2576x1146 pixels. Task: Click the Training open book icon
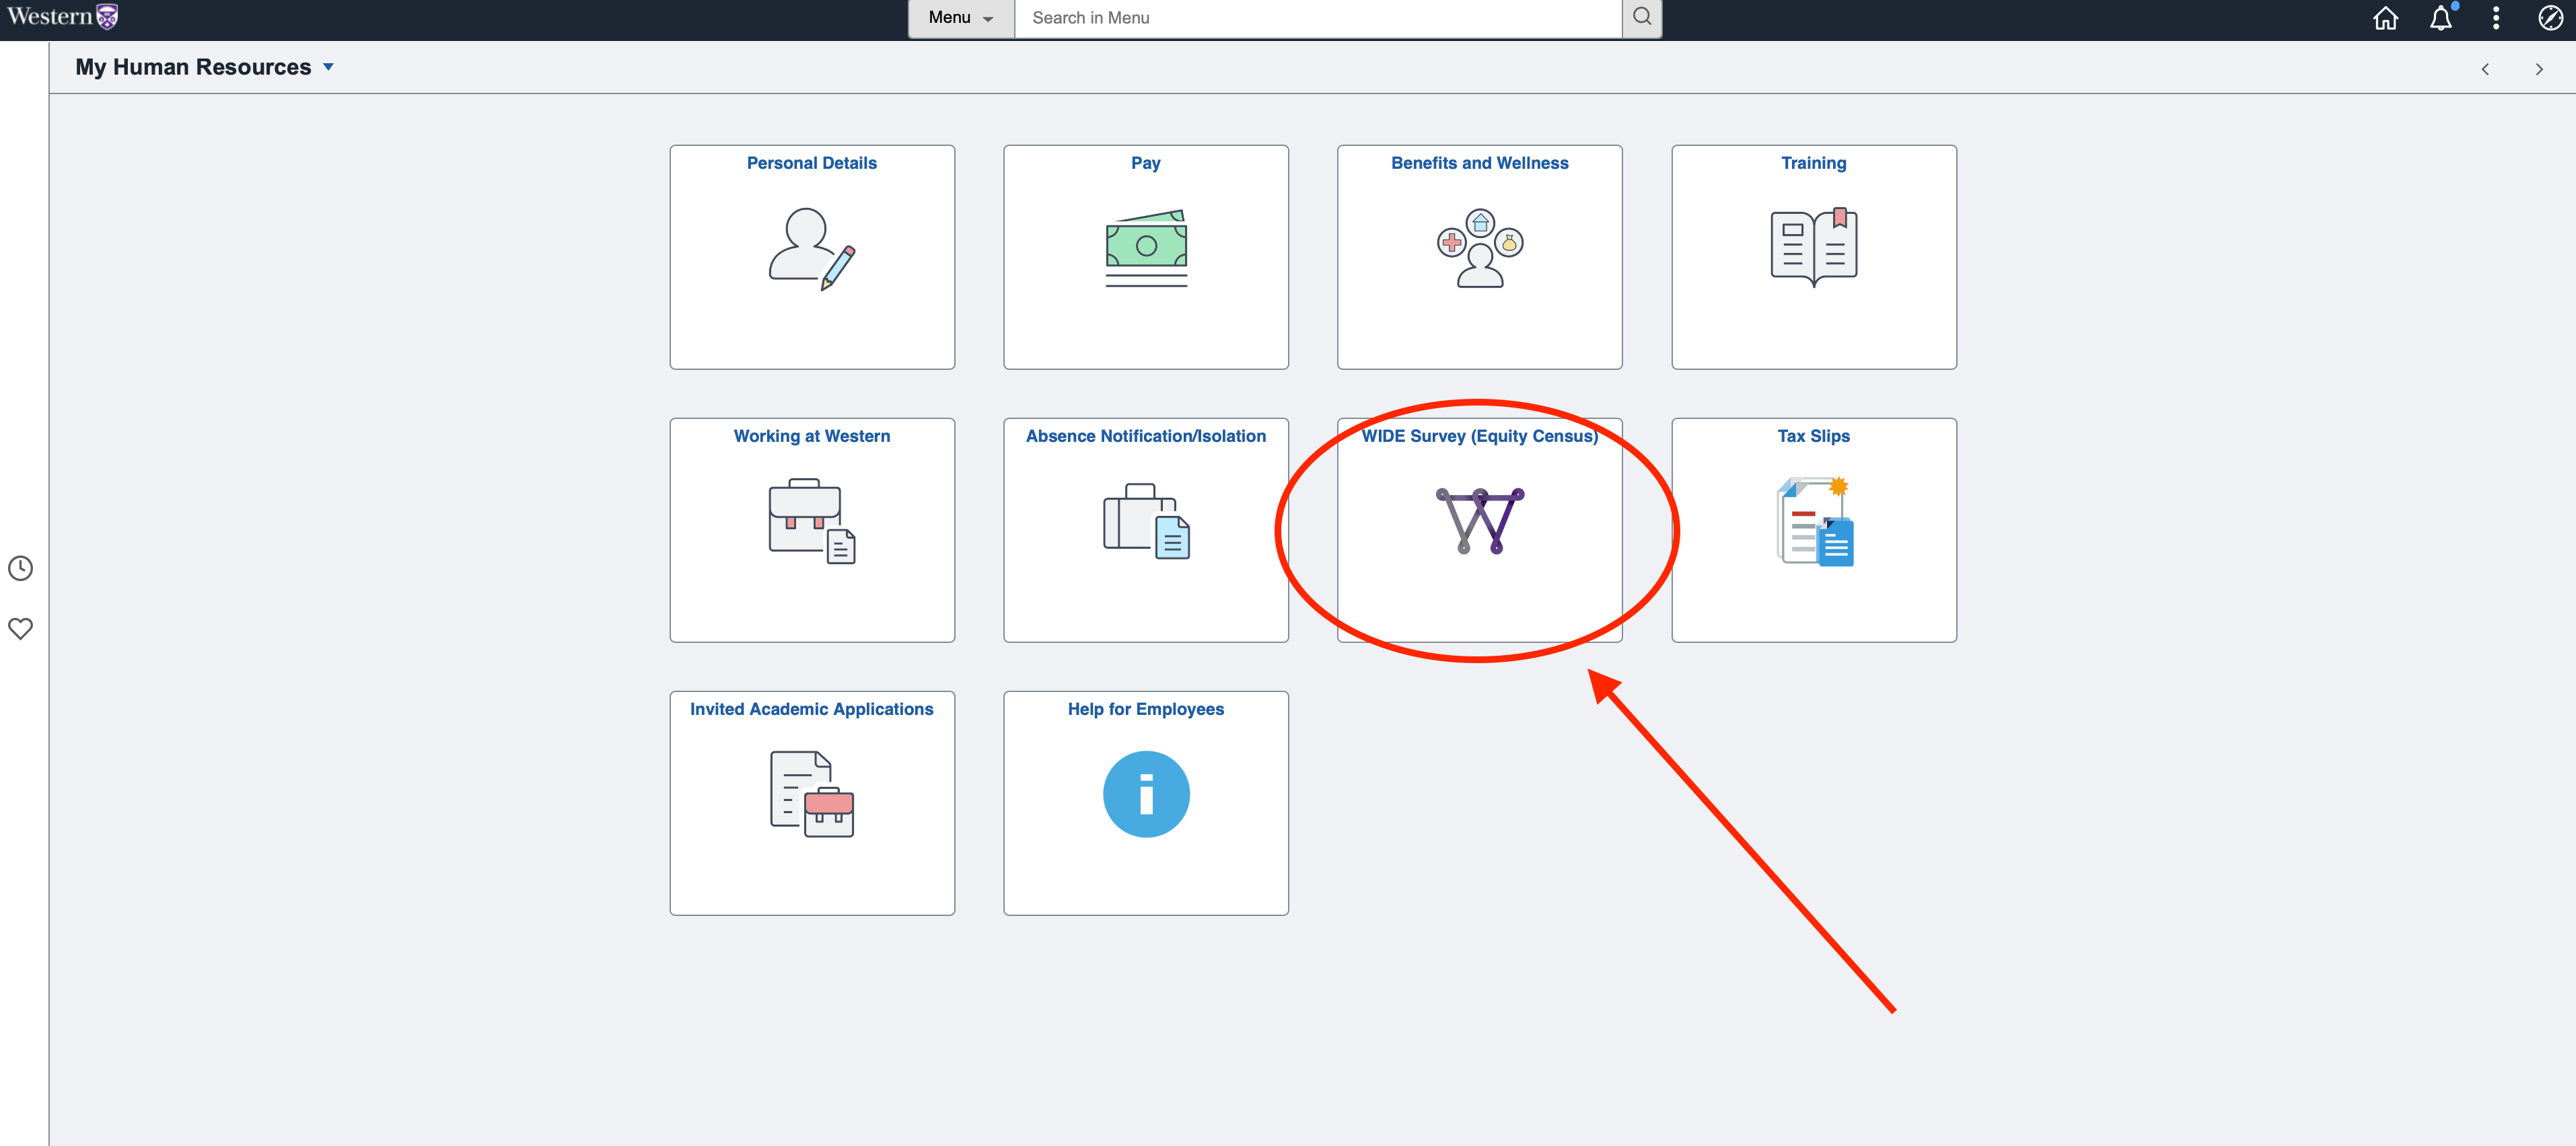pos(1813,247)
